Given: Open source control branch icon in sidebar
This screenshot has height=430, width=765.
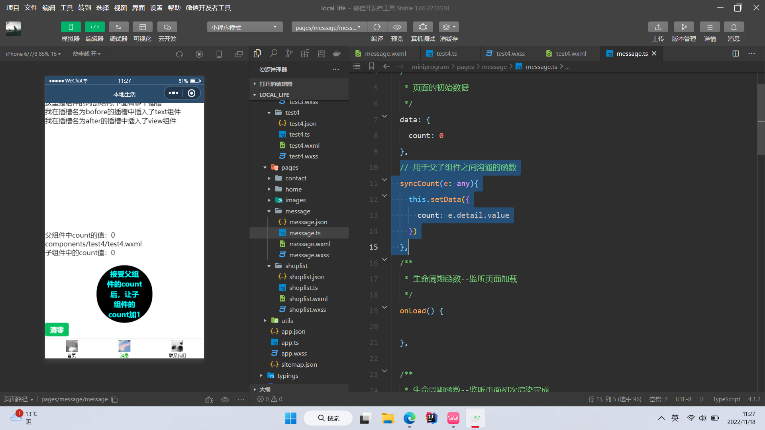Looking at the screenshot, I should click(x=289, y=54).
